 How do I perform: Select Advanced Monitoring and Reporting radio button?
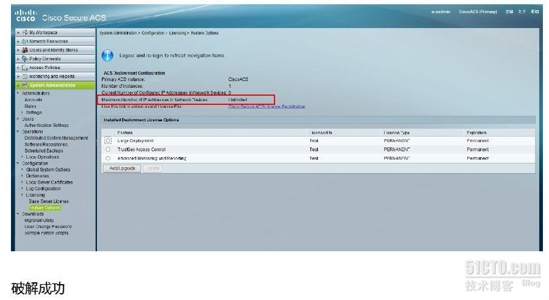108,158
